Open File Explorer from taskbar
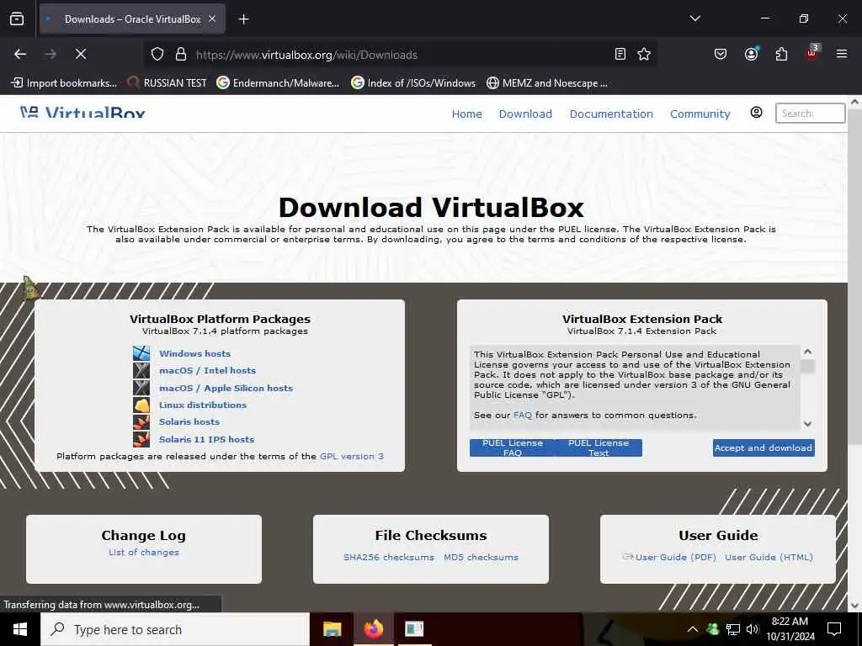This screenshot has height=646, width=862. pos(332,629)
